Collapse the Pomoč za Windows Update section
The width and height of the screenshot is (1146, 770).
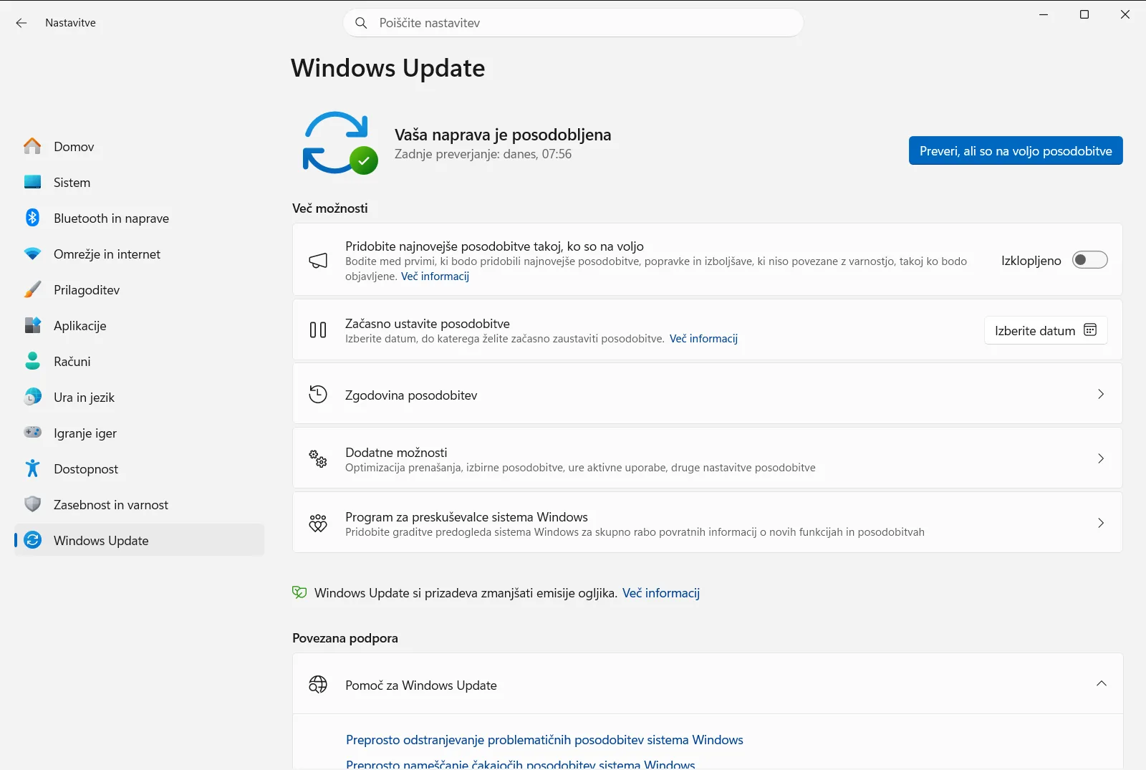click(1101, 683)
